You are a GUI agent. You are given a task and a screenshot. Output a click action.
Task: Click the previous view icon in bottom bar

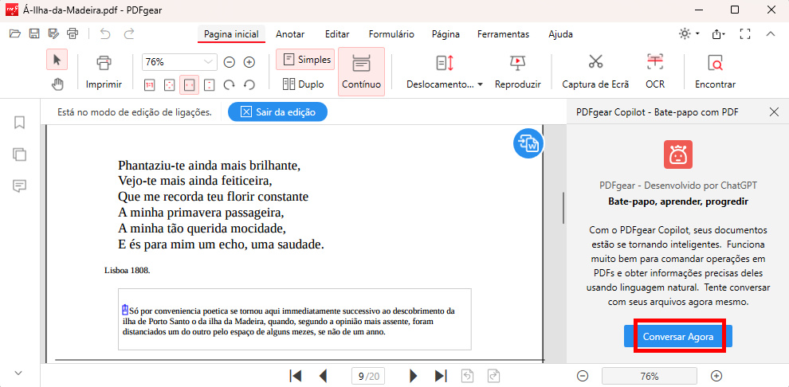pos(468,375)
